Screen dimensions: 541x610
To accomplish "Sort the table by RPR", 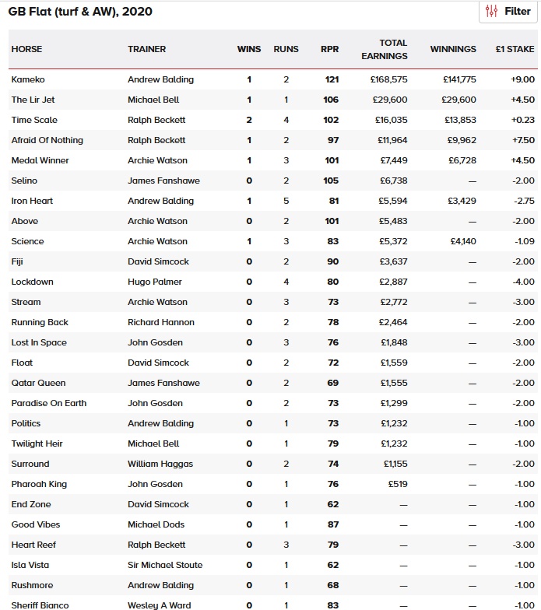I will [329, 49].
